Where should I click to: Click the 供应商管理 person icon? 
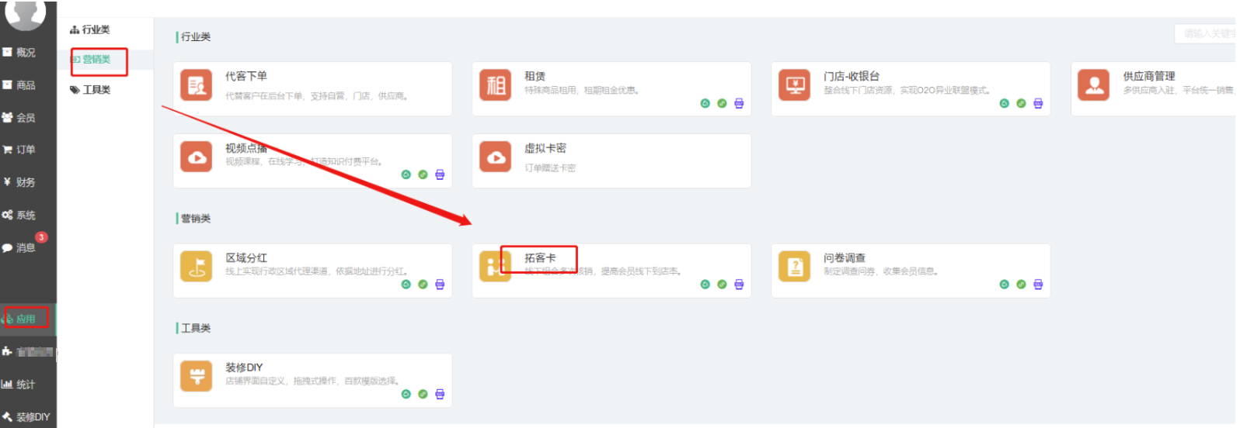point(1094,85)
